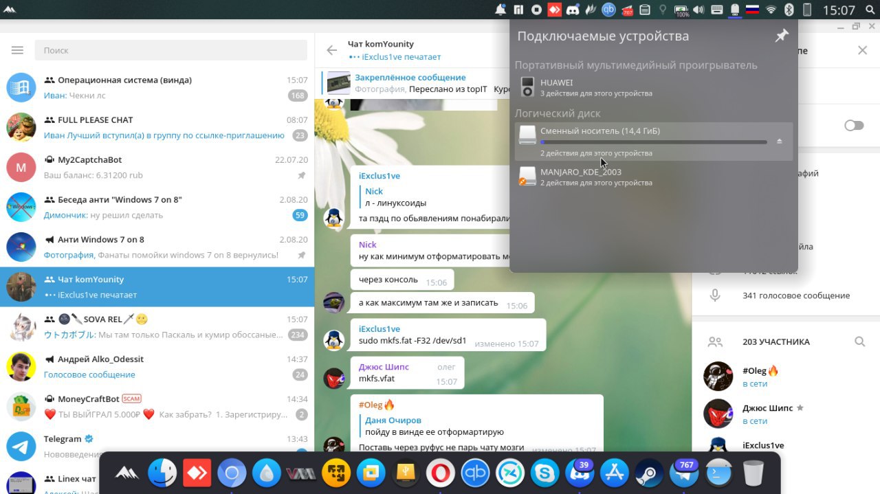Viewport: 880px width, 494px height.
Task: Click the virtual keyboard tray icon
Action: point(717,10)
